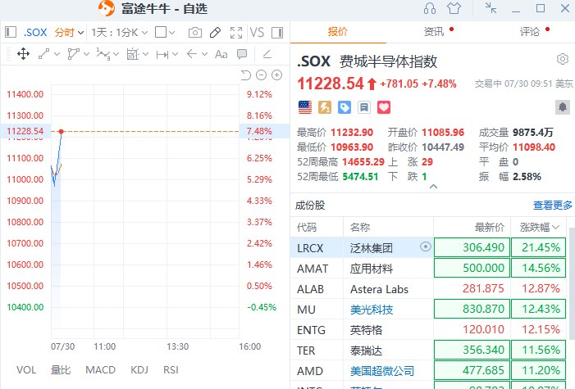Switch to the 资讯 tab
The image size is (575, 389).
point(434,32)
